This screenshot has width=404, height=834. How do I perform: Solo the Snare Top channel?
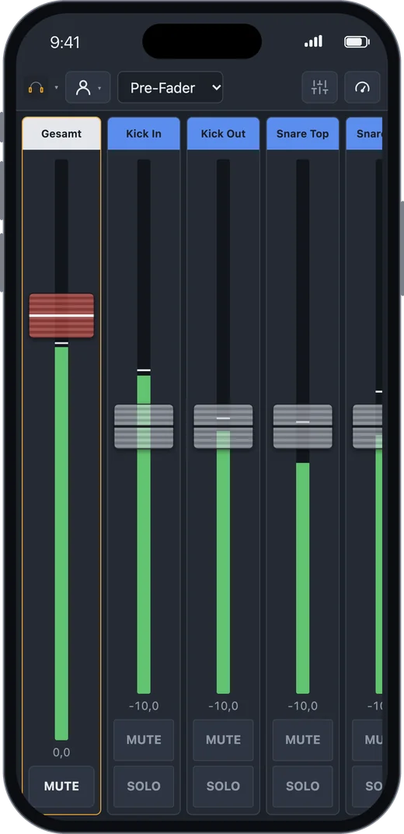coord(302,786)
